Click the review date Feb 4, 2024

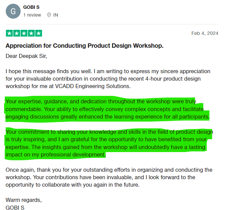(205, 33)
